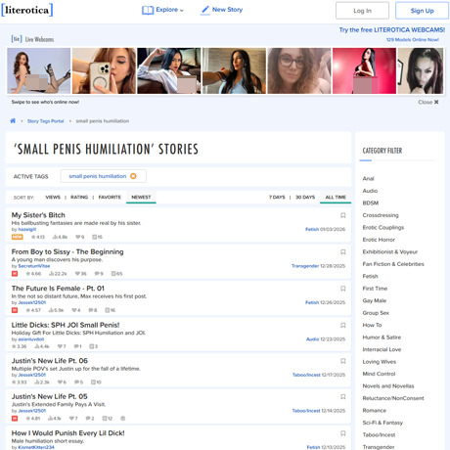Click the red H badge on 'From Boy to Sissy'
Viewport: 450px width, 450px height.
tap(15, 274)
